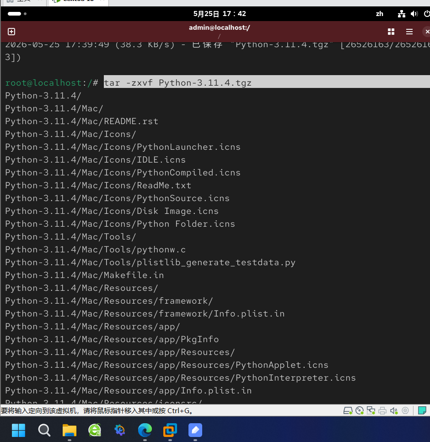Open VMware Workstation from taskbar

(170, 430)
